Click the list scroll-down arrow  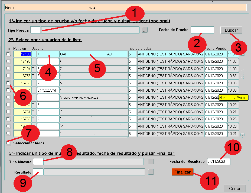242,135
